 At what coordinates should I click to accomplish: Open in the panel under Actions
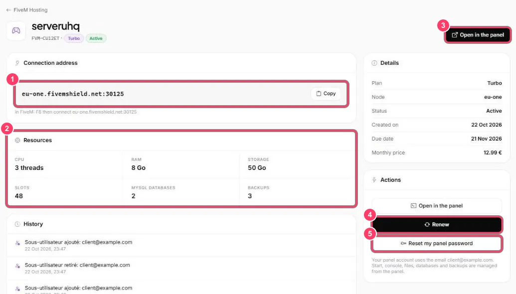436,206
